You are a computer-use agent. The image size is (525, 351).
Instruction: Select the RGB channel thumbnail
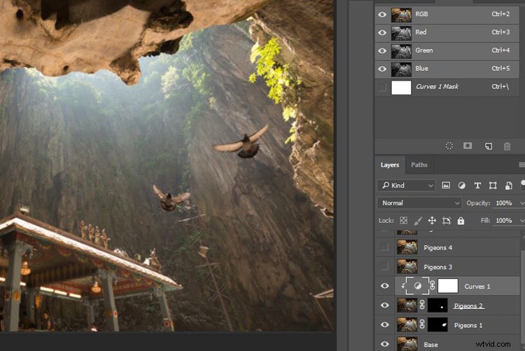click(401, 15)
